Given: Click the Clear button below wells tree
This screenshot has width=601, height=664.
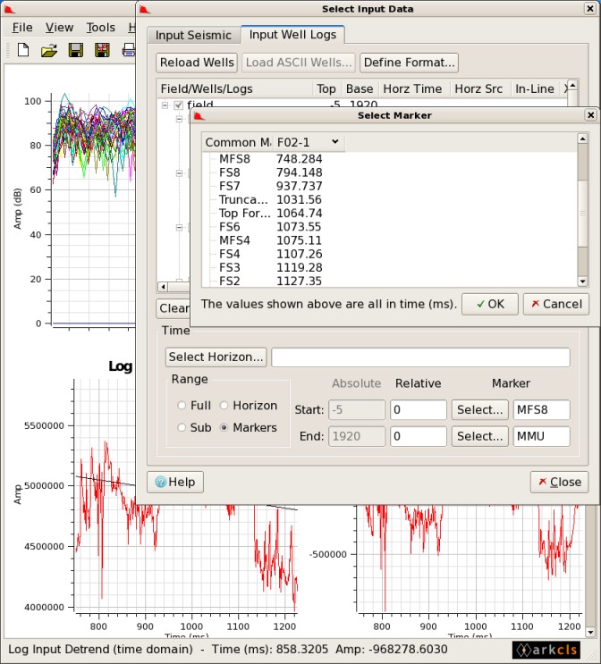Looking at the screenshot, I should (x=174, y=308).
